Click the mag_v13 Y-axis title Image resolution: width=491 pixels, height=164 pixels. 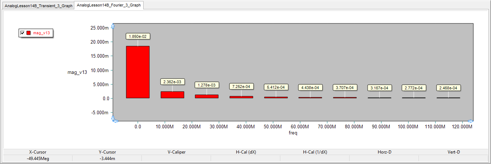pos(77,72)
